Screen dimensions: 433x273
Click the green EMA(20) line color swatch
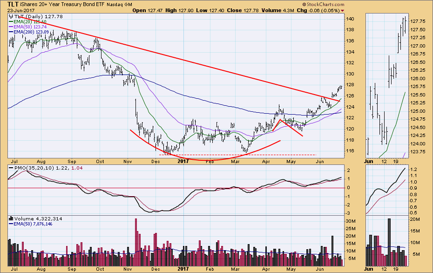(x=11, y=21)
